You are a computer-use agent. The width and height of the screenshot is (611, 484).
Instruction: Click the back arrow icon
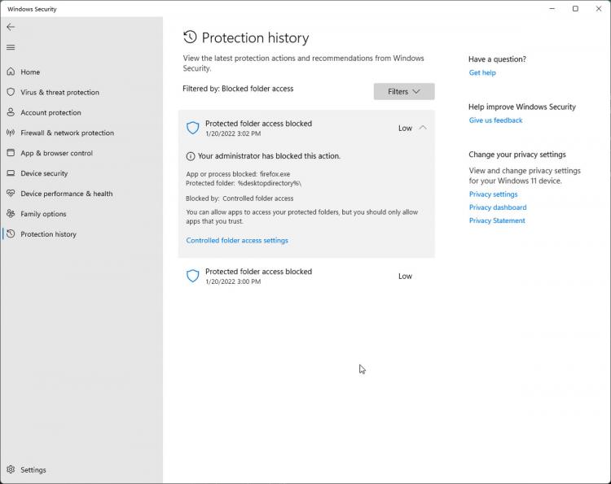tap(11, 27)
